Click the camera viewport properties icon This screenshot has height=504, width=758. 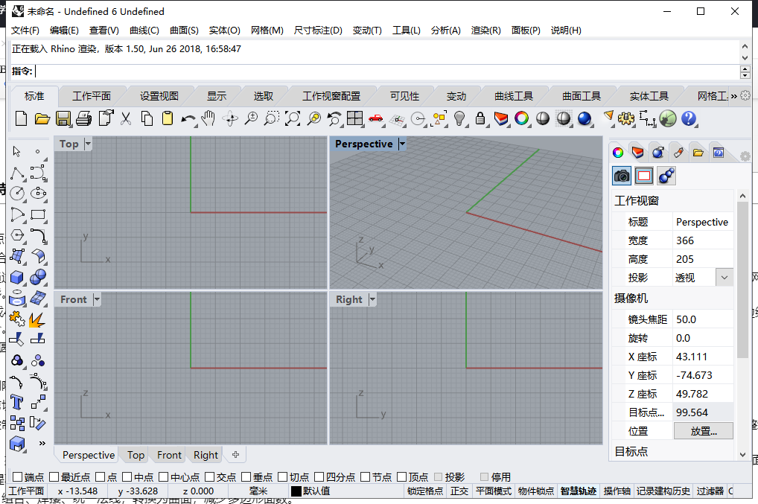tap(622, 176)
